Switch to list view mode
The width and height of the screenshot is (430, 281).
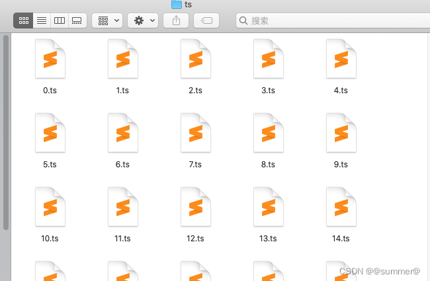(42, 20)
